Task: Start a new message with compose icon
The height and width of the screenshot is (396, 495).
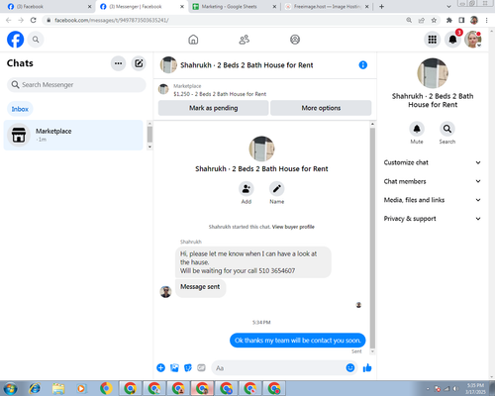Action: tap(139, 63)
